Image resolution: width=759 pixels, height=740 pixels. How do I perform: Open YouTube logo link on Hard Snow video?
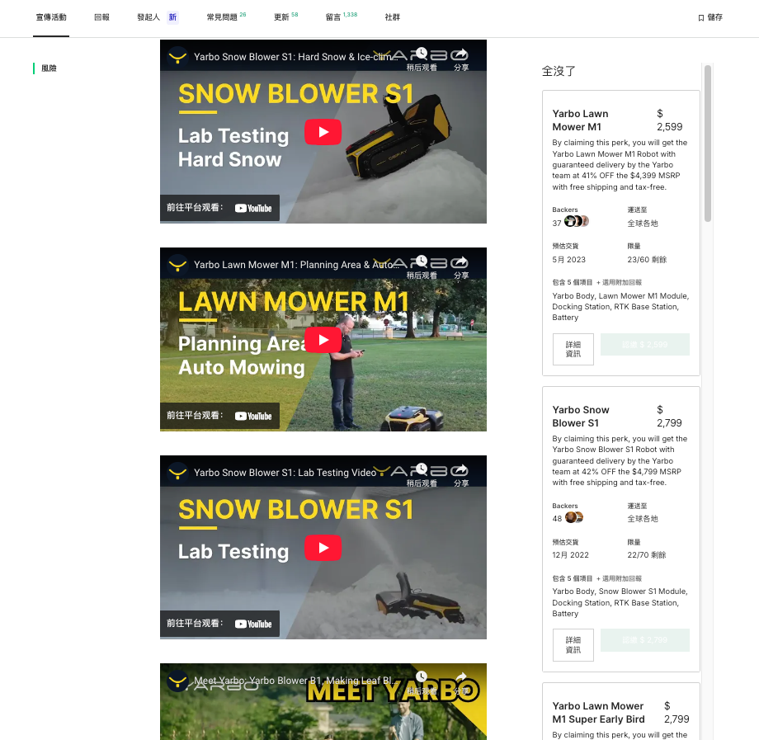coord(253,208)
